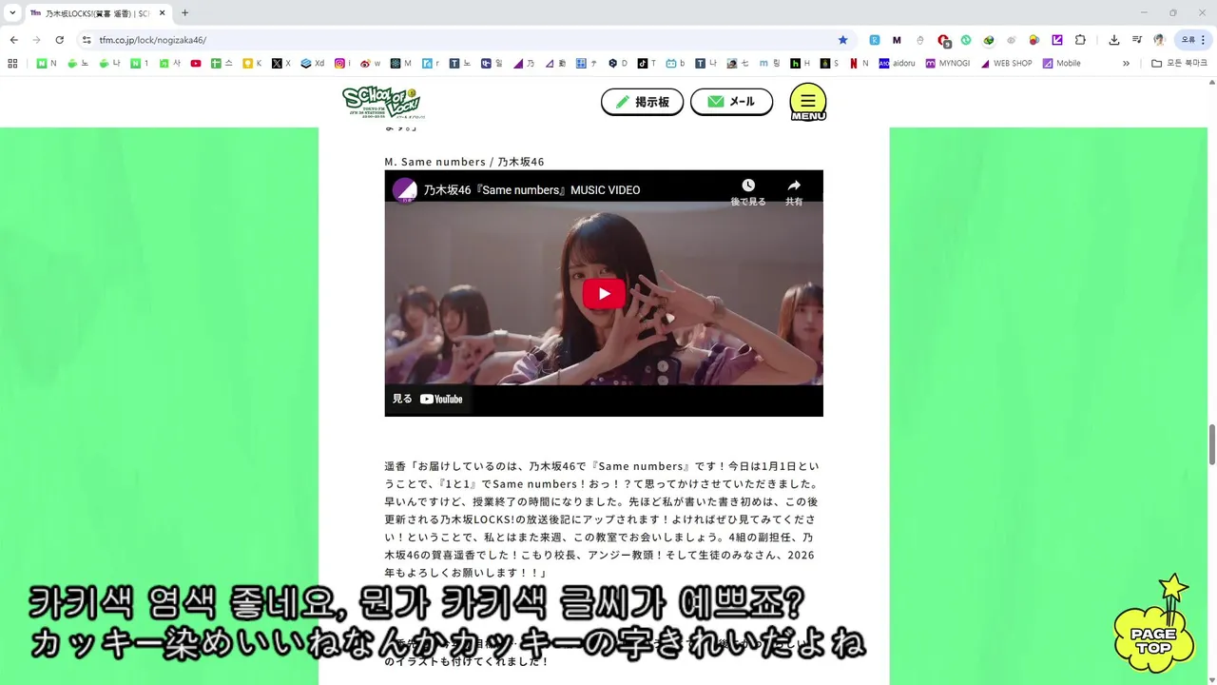Open the video title Same numbers link

click(x=531, y=190)
